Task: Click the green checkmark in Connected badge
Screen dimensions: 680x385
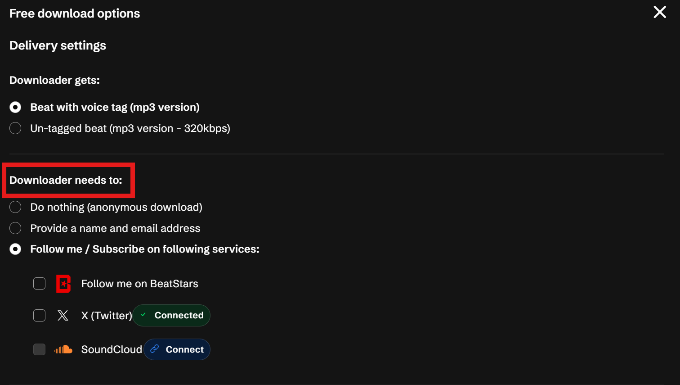Action: [x=143, y=315]
